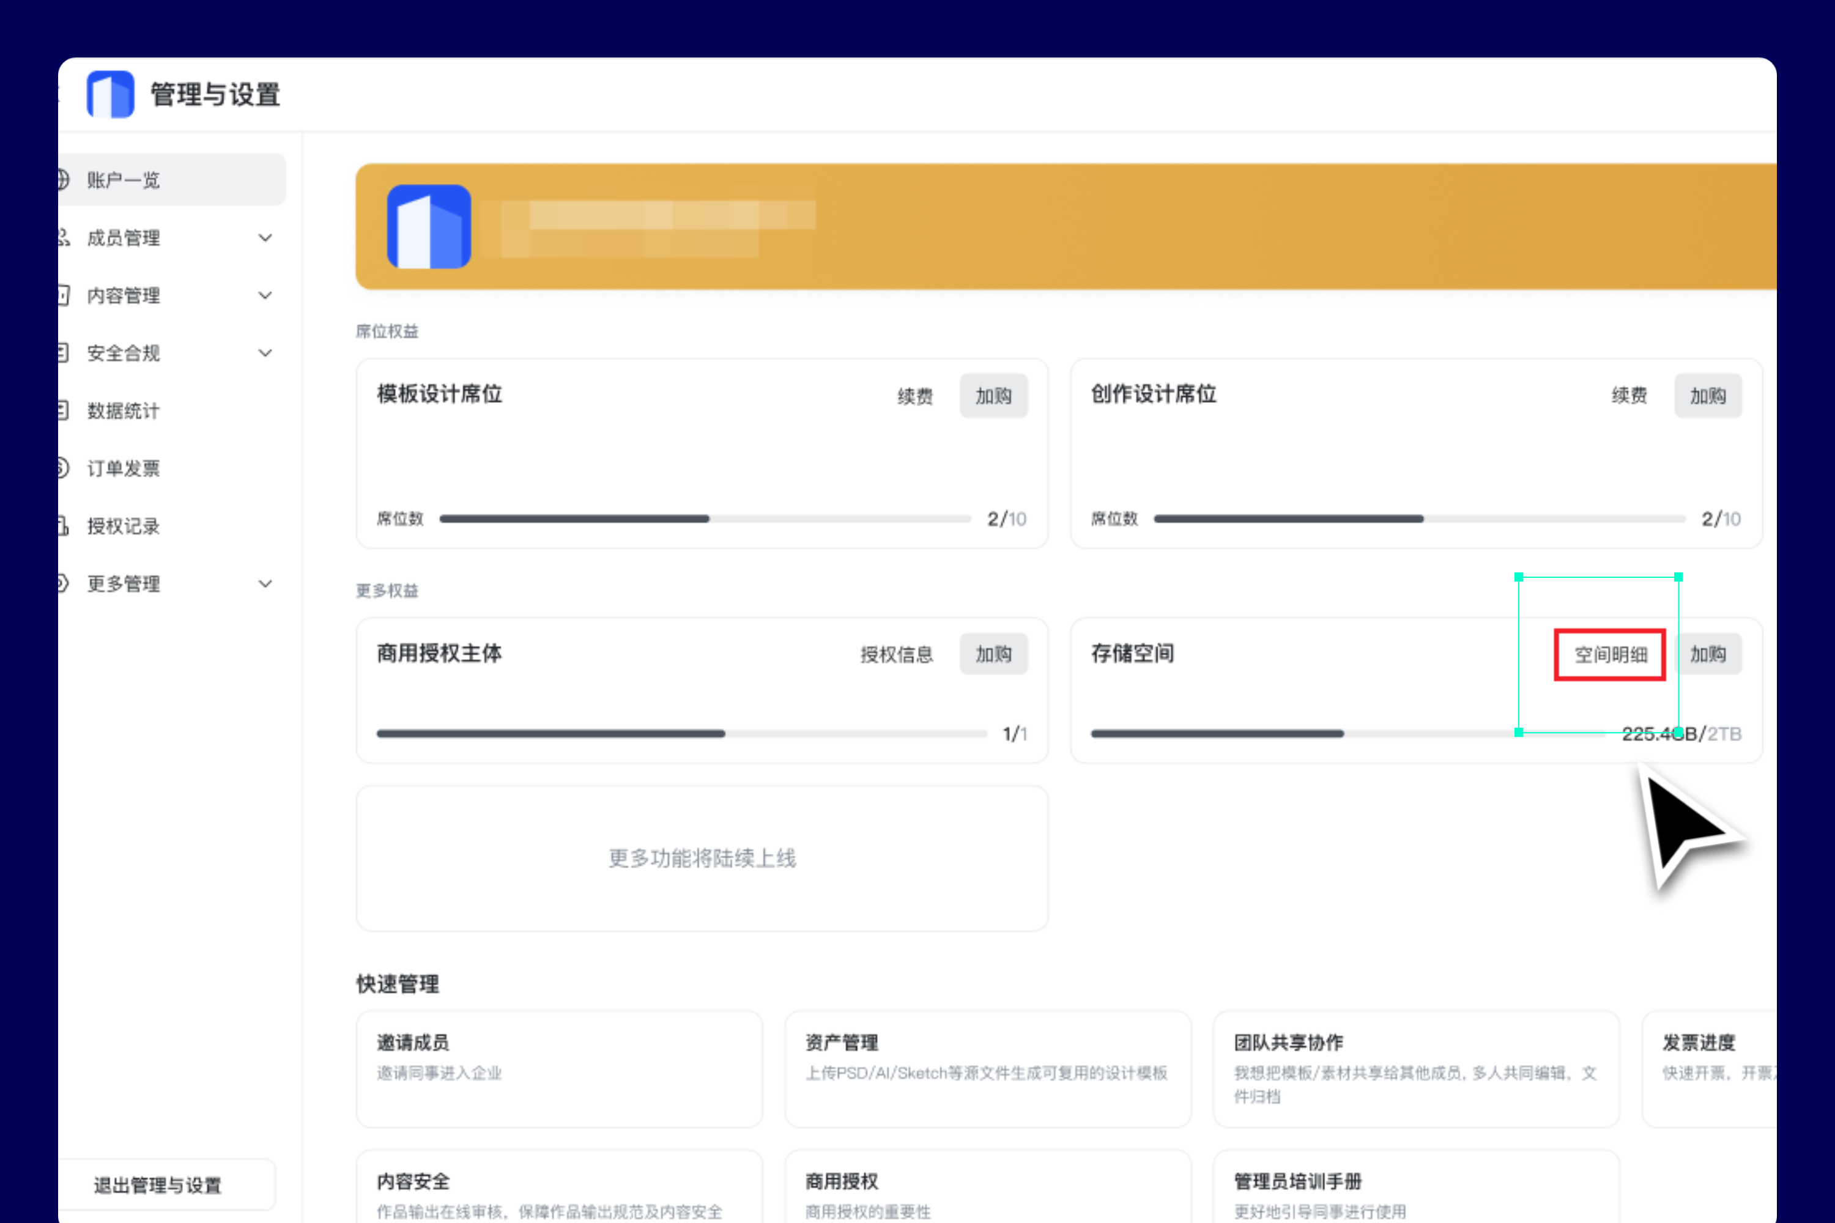Click 加购 for 商用授权主体

pyautogui.click(x=993, y=654)
